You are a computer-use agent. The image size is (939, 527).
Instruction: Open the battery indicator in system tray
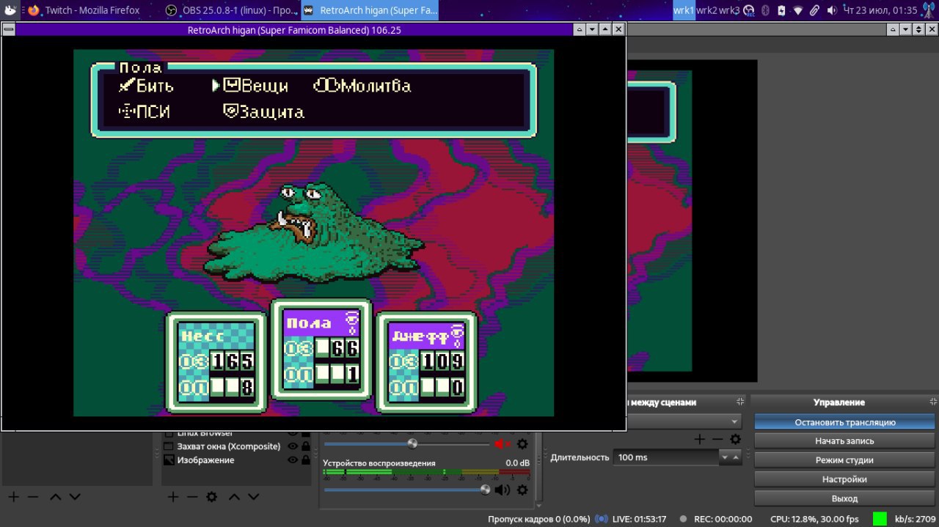(x=781, y=10)
